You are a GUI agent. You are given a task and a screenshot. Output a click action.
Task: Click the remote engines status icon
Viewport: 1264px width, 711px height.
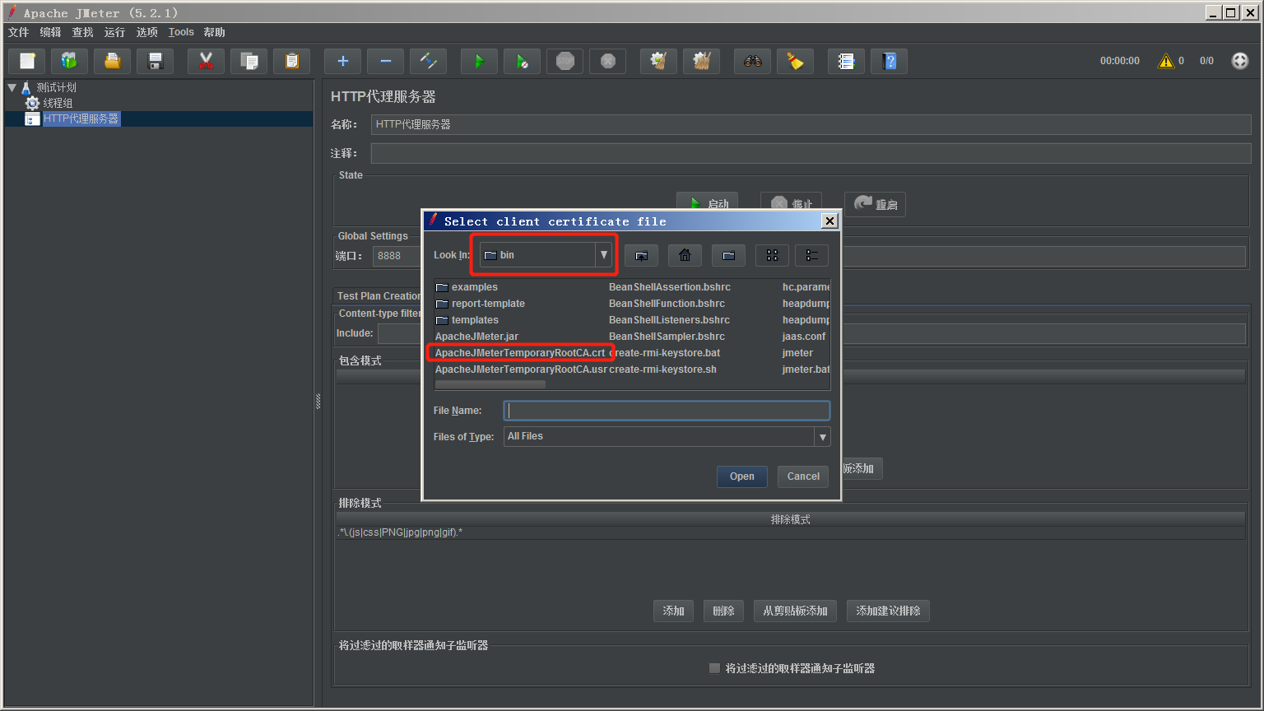point(1240,61)
